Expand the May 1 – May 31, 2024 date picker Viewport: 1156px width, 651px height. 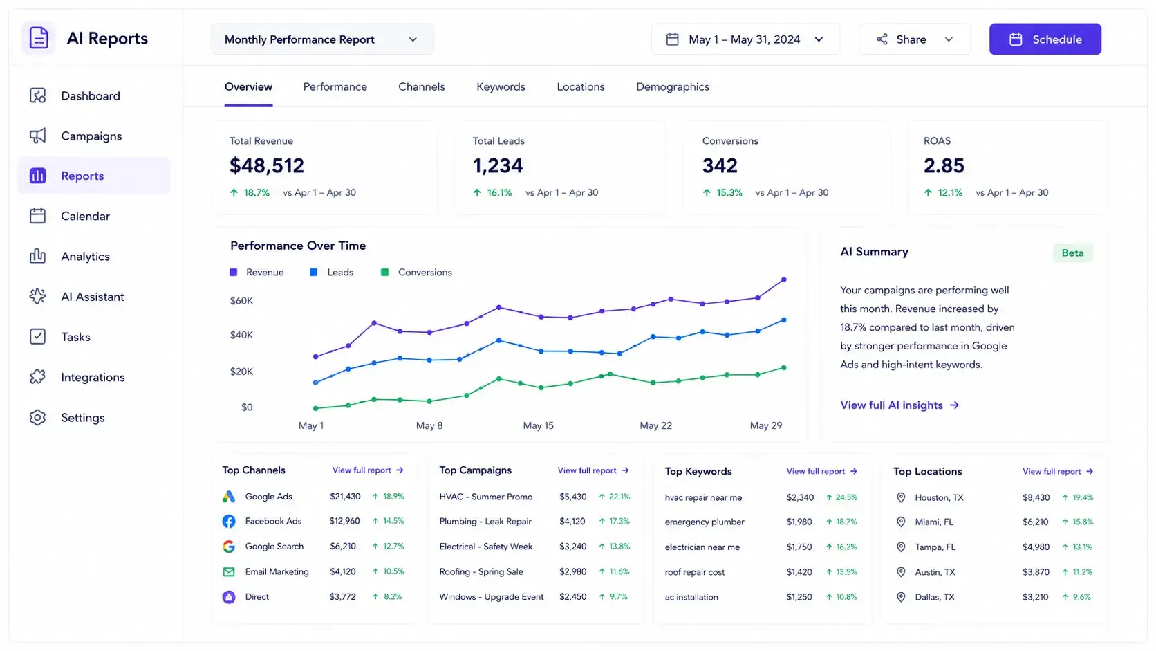tap(745, 39)
